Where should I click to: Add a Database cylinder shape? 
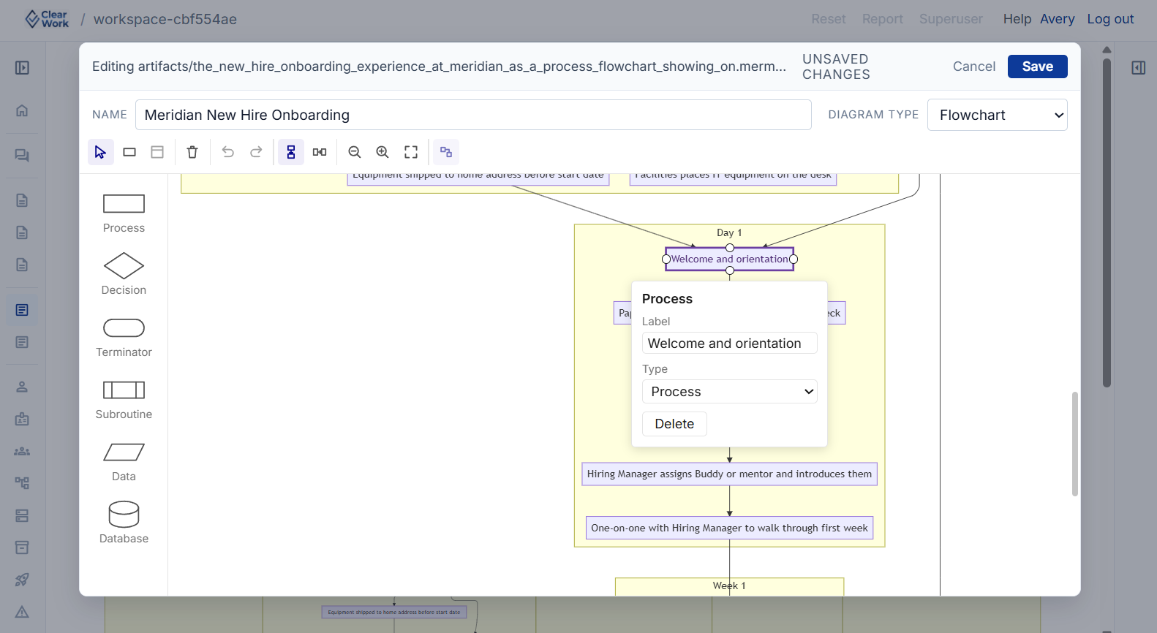(124, 523)
